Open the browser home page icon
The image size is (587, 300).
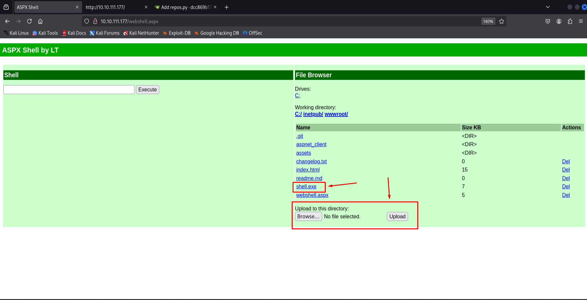[40, 21]
